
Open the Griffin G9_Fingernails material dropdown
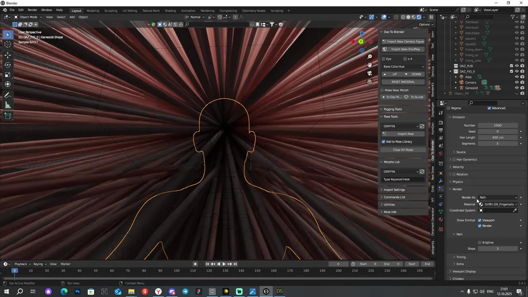(498, 204)
